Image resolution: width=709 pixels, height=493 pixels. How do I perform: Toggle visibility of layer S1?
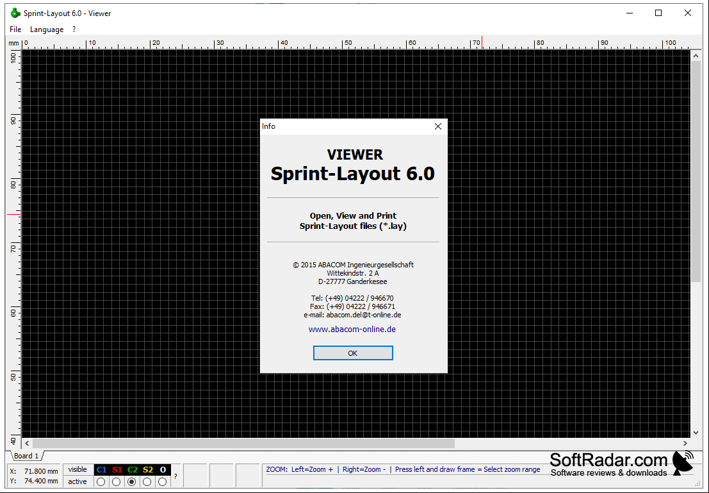pos(117,470)
